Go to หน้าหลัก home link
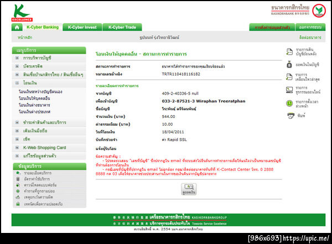The image size is (332, 244). (x=25, y=38)
